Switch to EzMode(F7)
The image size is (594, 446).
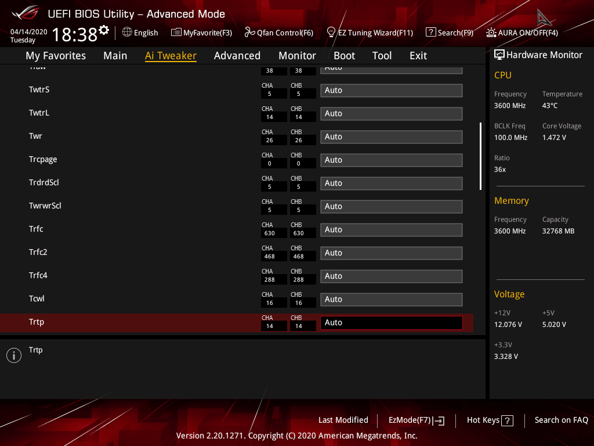[416, 420]
